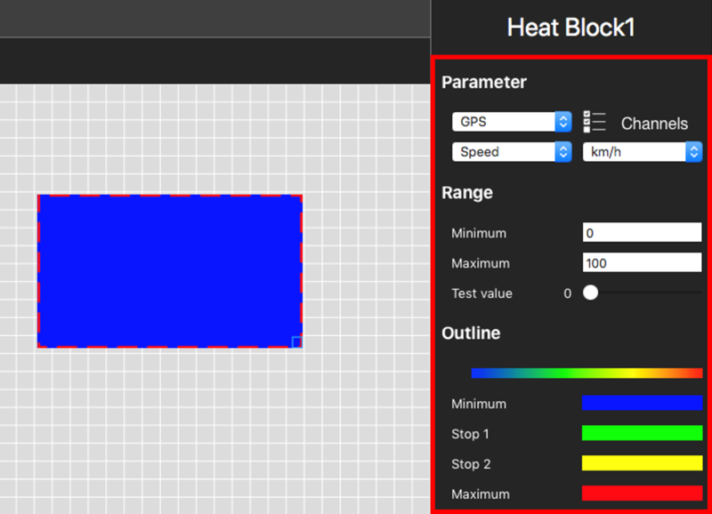Open the green Stop 1 color swatch

coord(642,433)
